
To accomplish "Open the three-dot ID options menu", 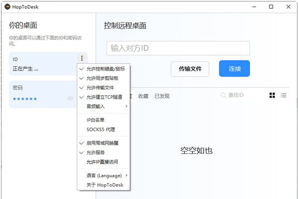I will pos(82,58).
